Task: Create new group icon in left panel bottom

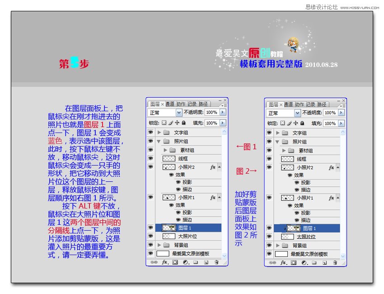Action: (196, 262)
